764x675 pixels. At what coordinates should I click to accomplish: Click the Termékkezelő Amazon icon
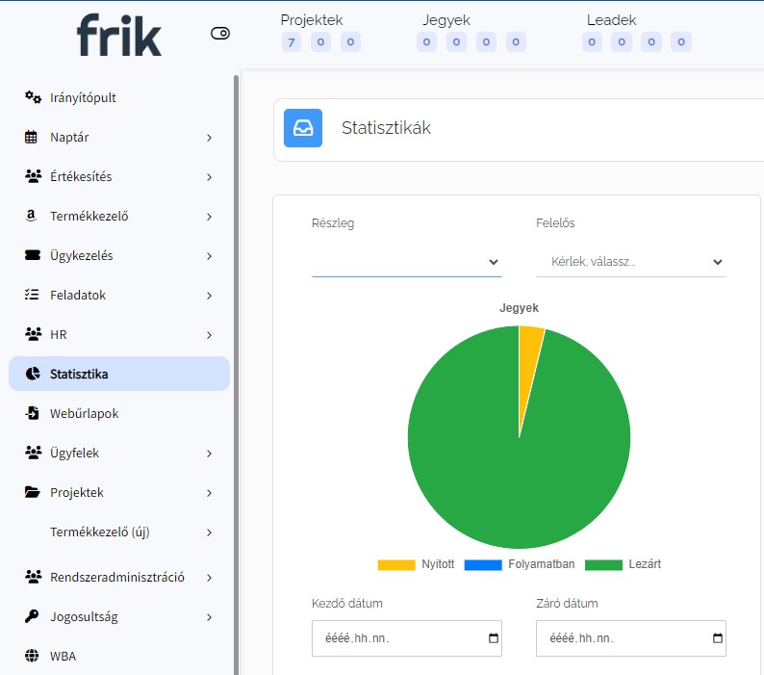pyautogui.click(x=33, y=216)
